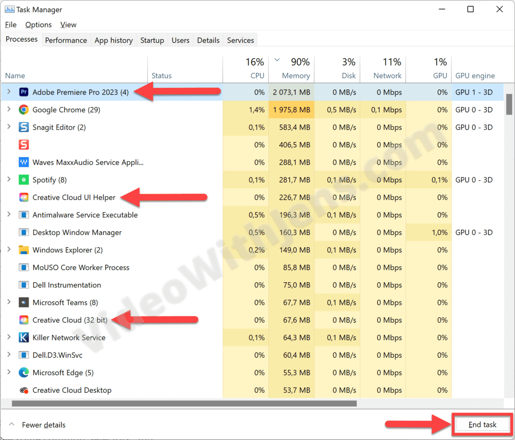
Task: Open the Options menu
Action: (x=38, y=25)
